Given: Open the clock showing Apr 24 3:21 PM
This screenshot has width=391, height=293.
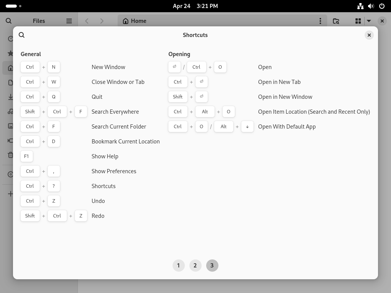Looking at the screenshot, I should click(x=195, y=6).
